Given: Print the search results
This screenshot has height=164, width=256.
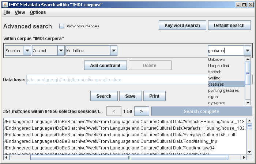Looking at the screenshot, I should click(x=154, y=96).
